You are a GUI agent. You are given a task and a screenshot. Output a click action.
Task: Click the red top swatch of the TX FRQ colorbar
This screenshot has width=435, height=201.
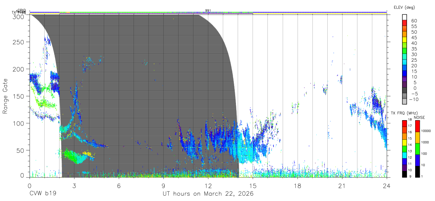click(404, 123)
